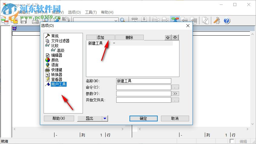Click the new comparison toolbar icon

tap(5, 21)
